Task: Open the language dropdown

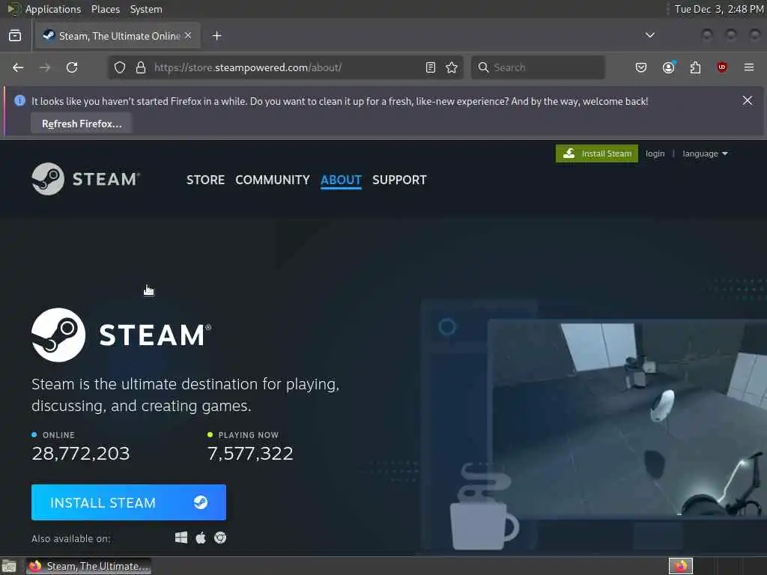Action: 705,153
